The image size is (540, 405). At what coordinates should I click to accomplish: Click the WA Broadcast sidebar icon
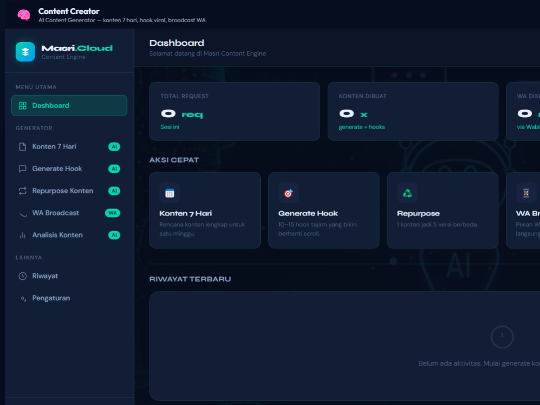(23, 213)
